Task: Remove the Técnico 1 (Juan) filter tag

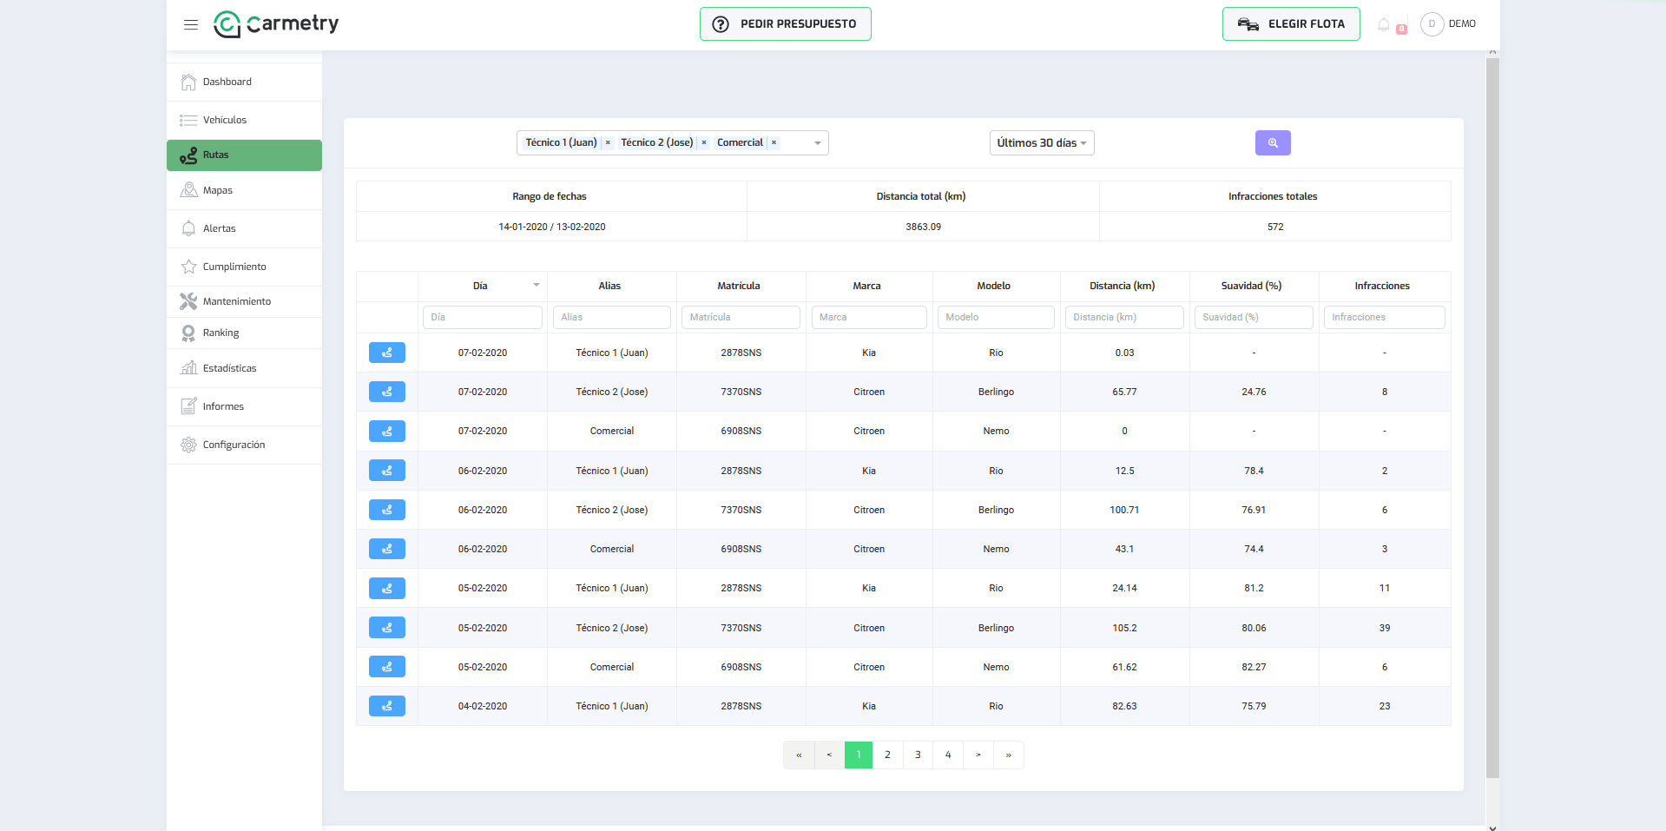Action: click(608, 142)
